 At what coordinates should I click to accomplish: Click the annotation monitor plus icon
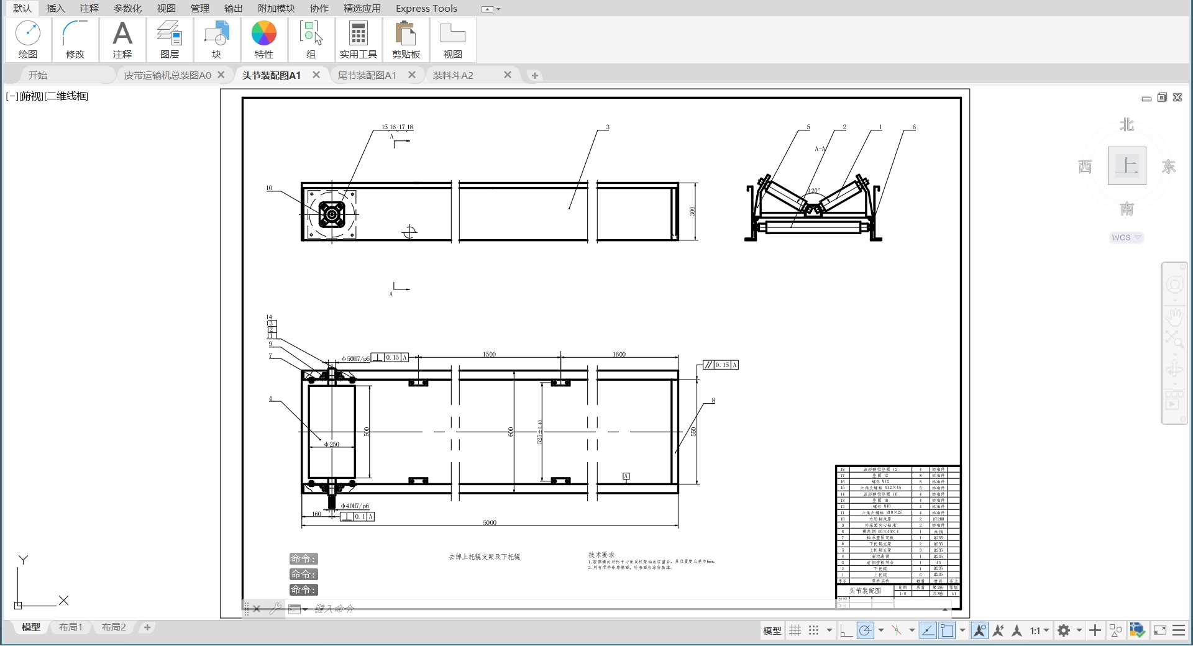pyautogui.click(x=1095, y=630)
